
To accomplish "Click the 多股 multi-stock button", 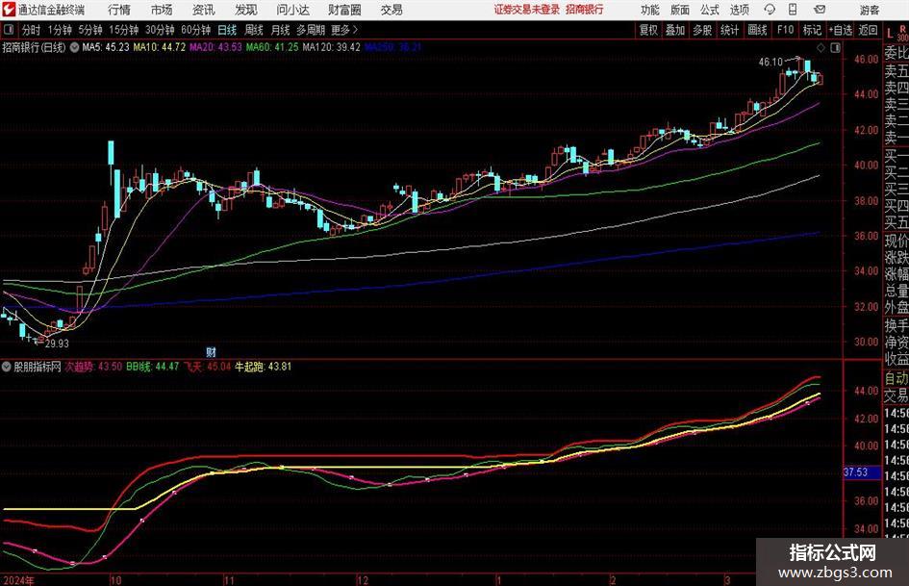I will pyautogui.click(x=702, y=30).
